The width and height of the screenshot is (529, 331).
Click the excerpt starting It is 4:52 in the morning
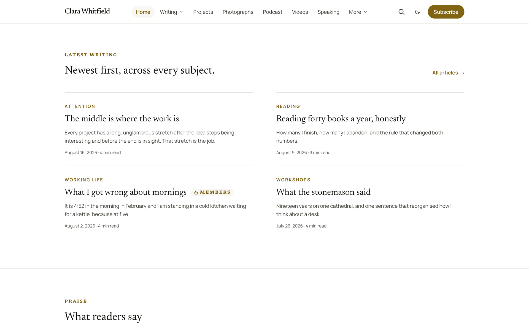pos(155,210)
